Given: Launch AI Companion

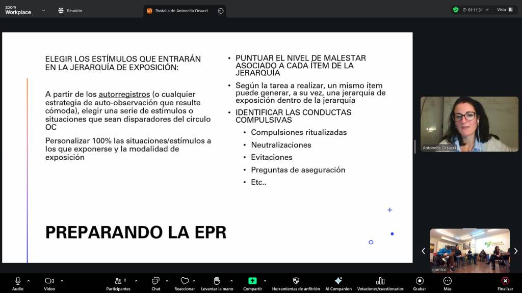Looking at the screenshot, I should 338,281.
